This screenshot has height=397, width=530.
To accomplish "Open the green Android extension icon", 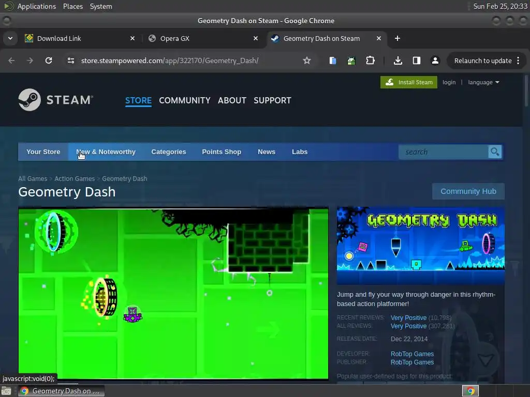I will (351, 60).
